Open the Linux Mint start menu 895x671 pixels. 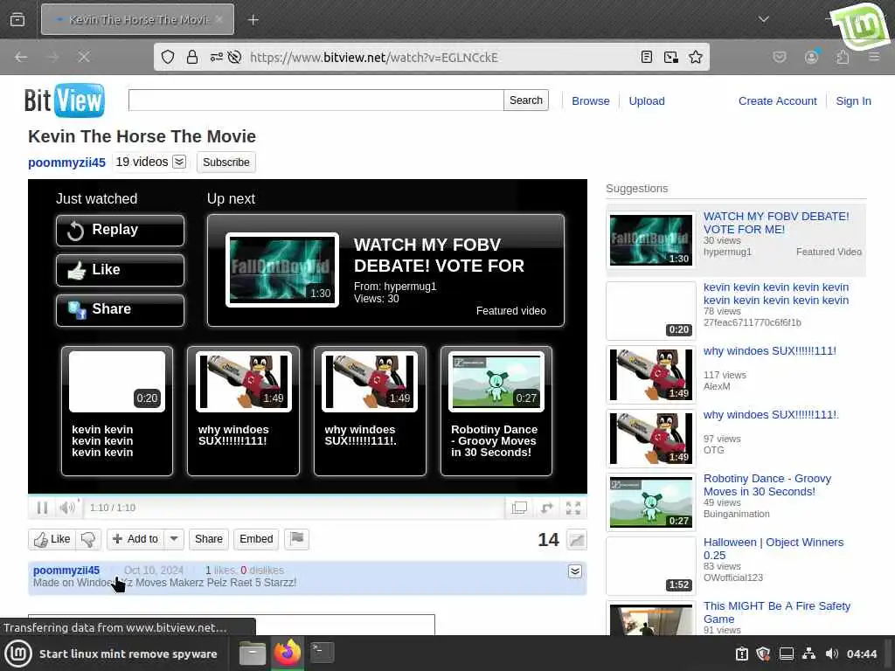tap(19, 654)
